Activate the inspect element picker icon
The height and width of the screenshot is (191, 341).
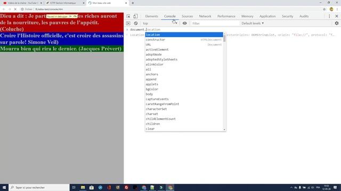[128, 16]
